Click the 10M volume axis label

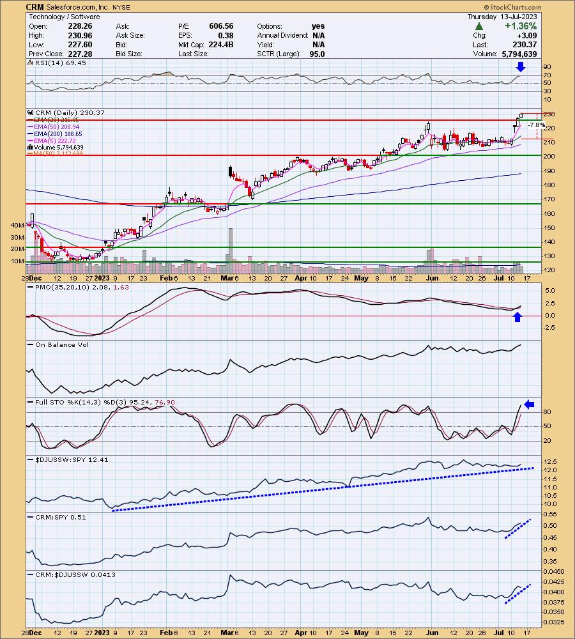[x=17, y=261]
